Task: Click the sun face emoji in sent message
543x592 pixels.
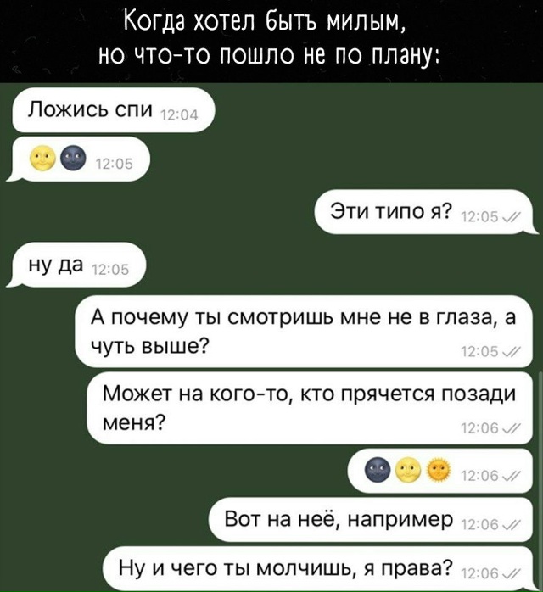Action: click(439, 469)
